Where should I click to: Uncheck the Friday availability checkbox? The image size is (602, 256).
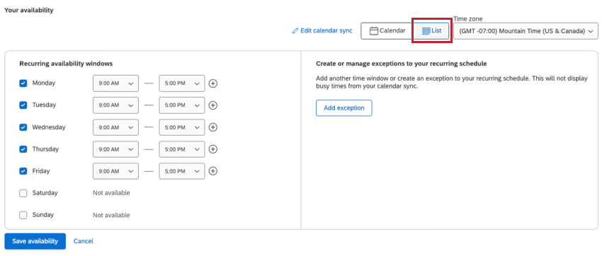(23, 171)
